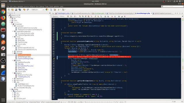Click the New Project toolbar icon
The height and width of the screenshot is (103, 184).
(13, 10)
